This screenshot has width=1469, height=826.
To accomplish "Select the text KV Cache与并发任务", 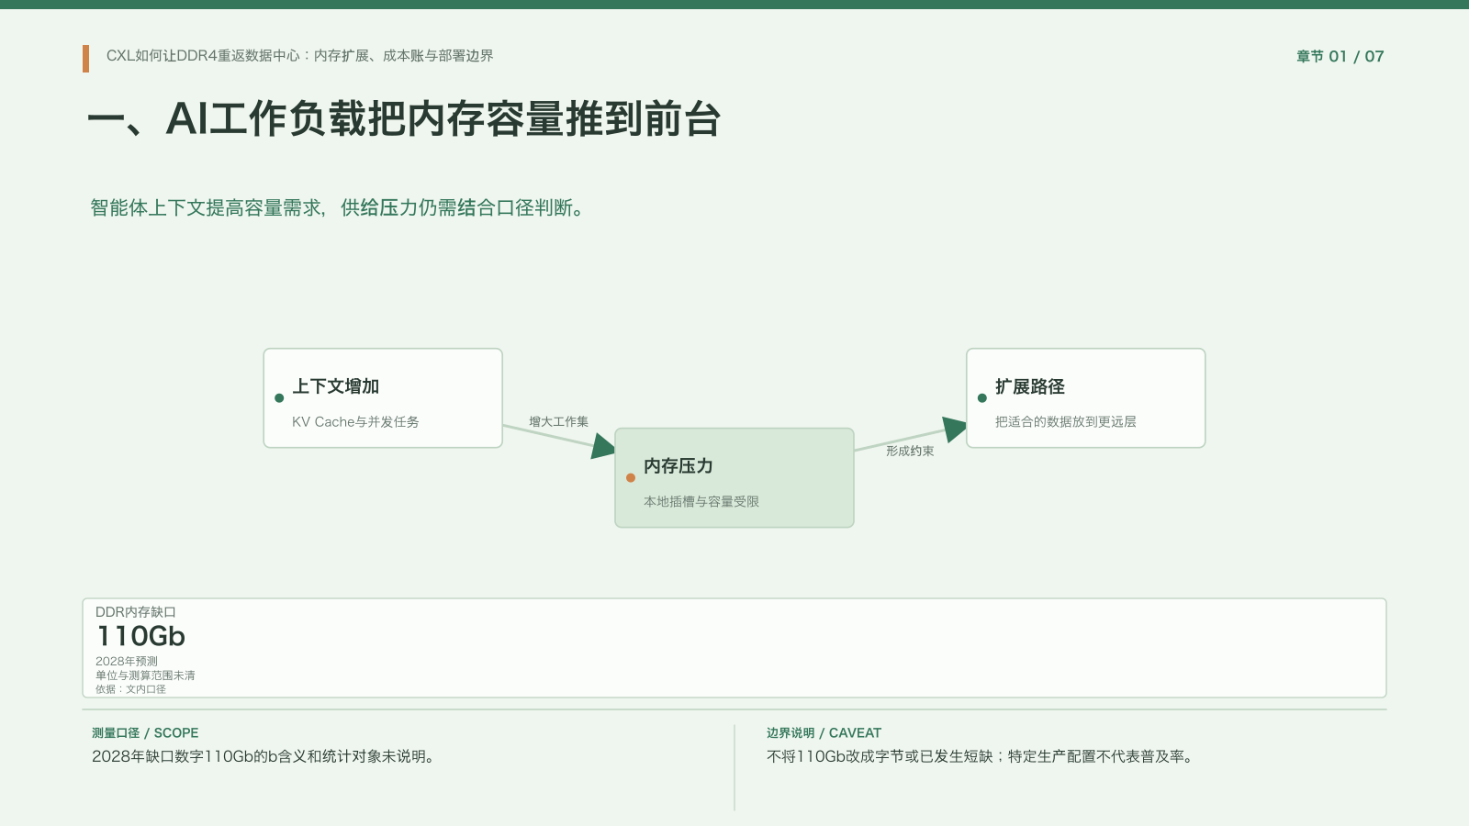I will click(355, 422).
